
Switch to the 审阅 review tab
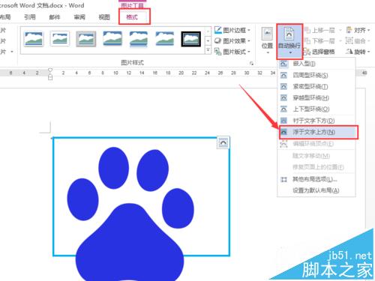click(79, 17)
